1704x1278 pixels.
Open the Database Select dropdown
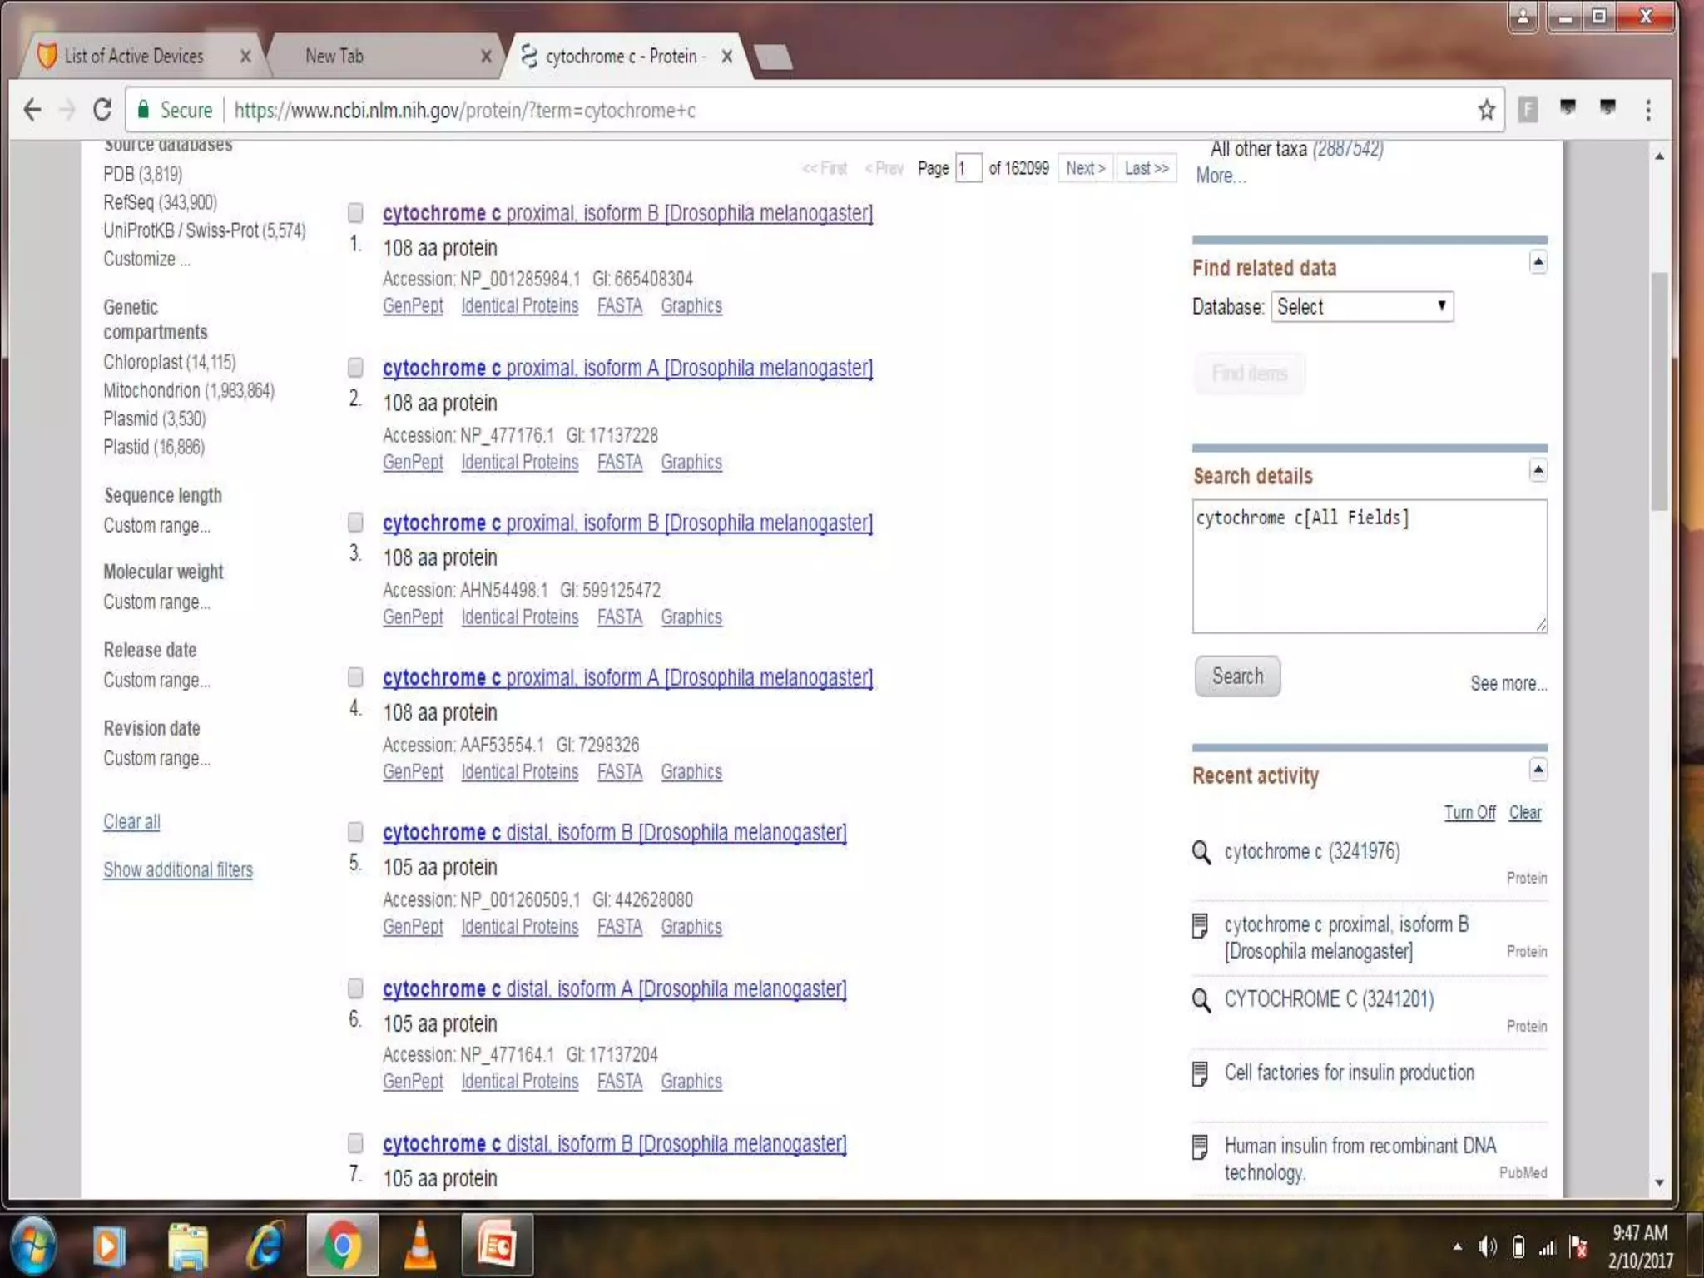(1361, 306)
